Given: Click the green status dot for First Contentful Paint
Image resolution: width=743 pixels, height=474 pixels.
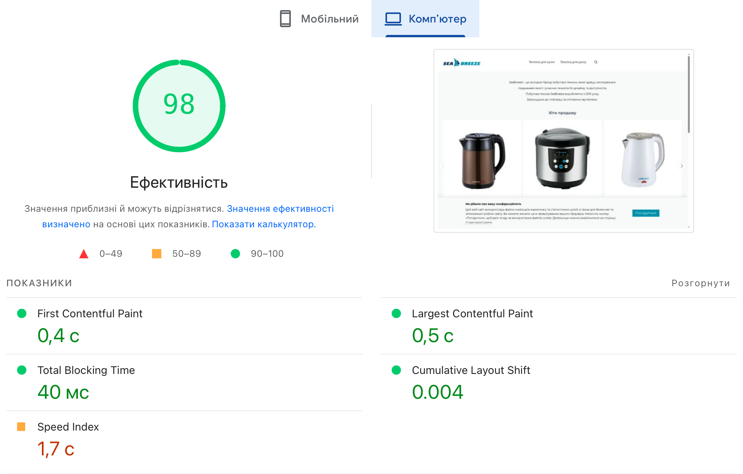Looking at the screenshot, I should 22,313.
